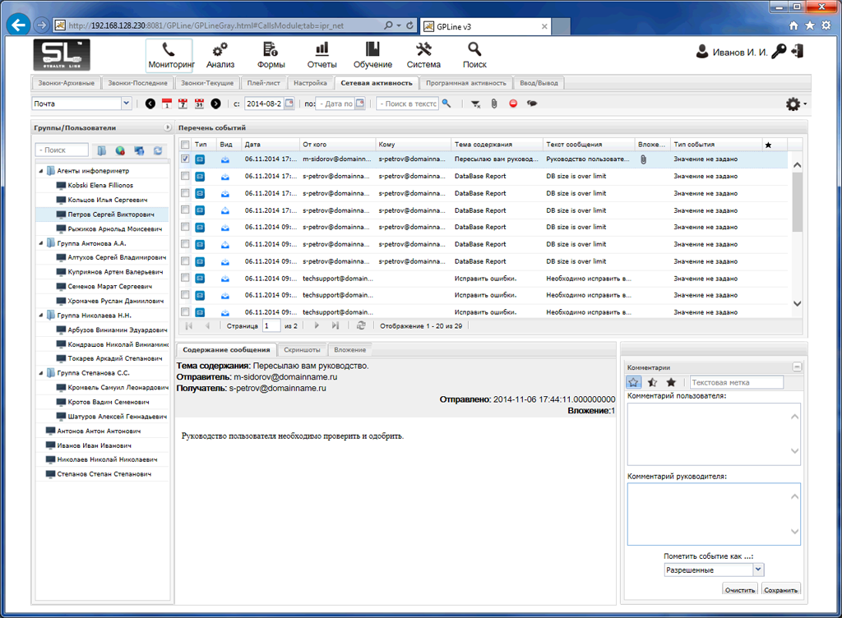Uncheck the first m-sidorov email row checkbox
This screenshot has width=842, height=618.
click(x=186, y=159)
